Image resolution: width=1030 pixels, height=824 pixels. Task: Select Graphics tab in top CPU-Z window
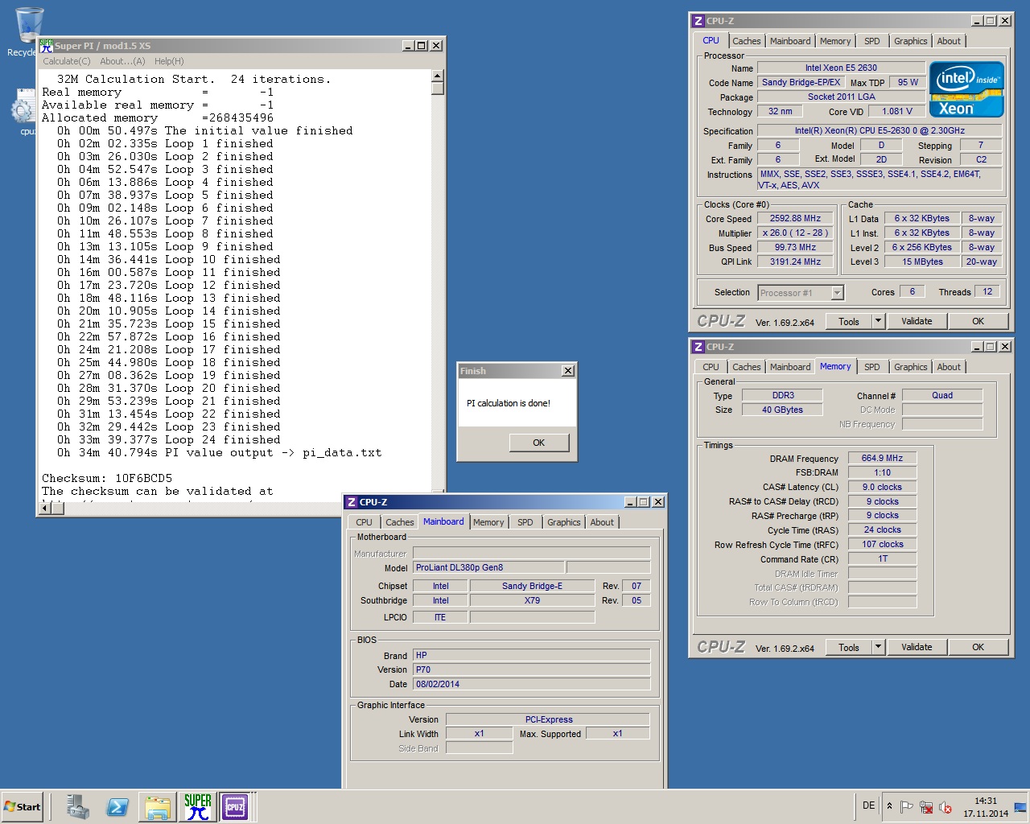(910, 41)
